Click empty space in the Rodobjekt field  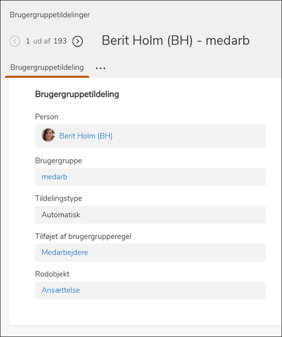click(x=181, y=290)
